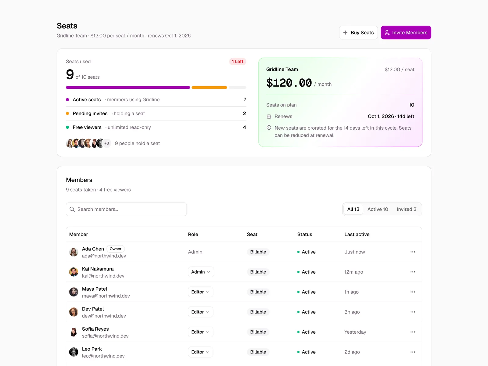This screenshot has height=366, width=488.
Task: Open the Editor role dropdown for Leo Park
Action: coord(200,352)
